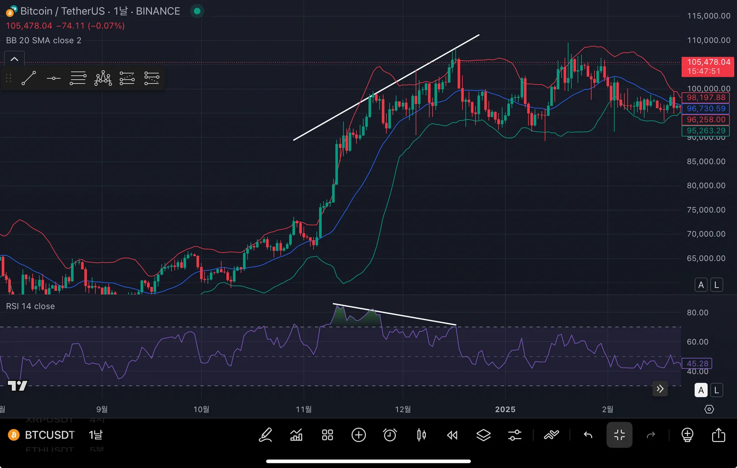Share the chart using the share icon
This screenshot has height=468, width=737.
pyautogui.click(x=718, y=435)
